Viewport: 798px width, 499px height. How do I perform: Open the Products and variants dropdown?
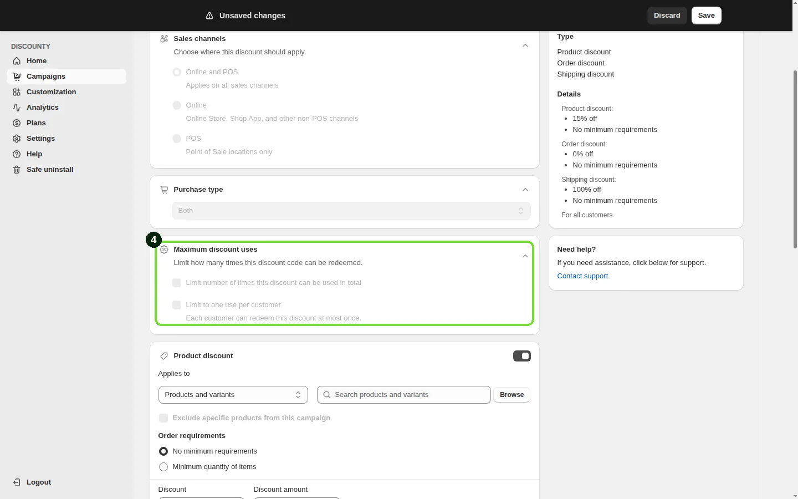[233, 395]
